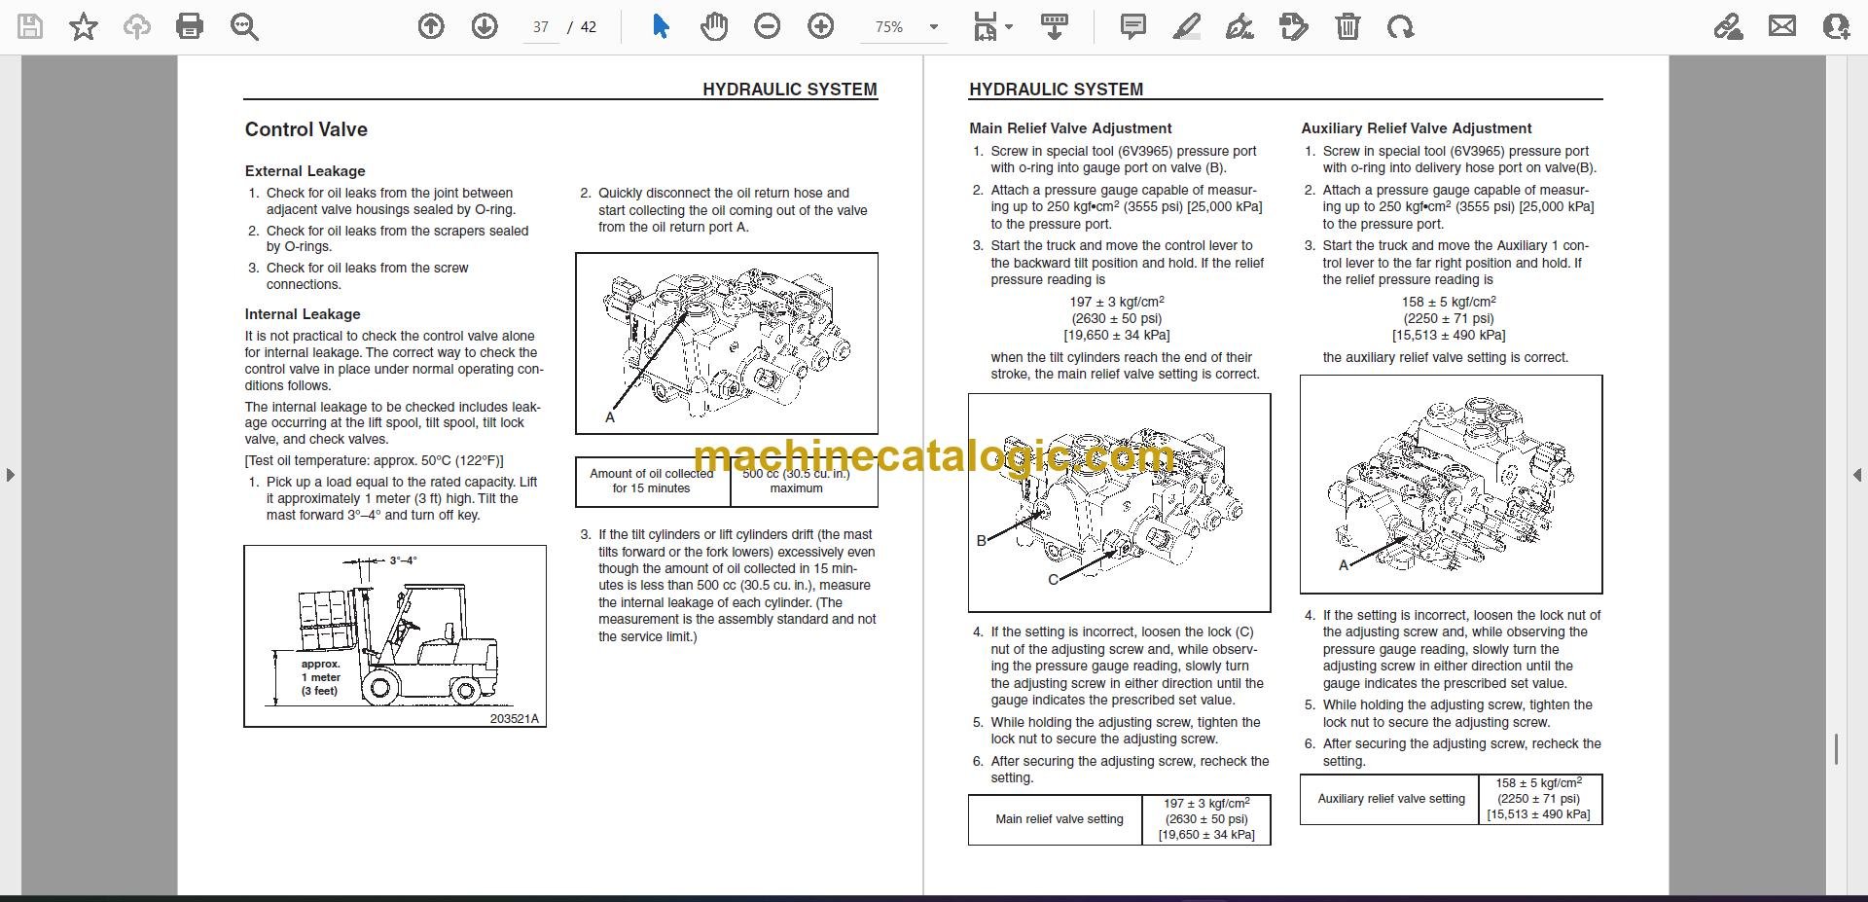Screen dimensions: 1868x902
Task: Click the Print file icon
Action: click(190, 26)
